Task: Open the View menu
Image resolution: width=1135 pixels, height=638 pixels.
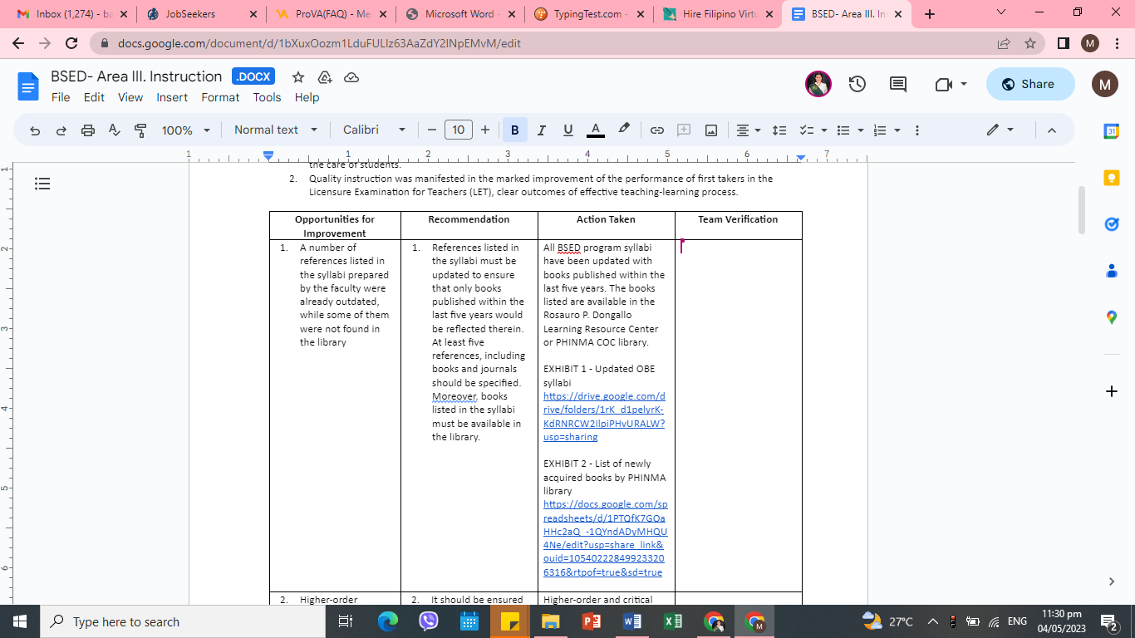Action: tap(130, 97)
